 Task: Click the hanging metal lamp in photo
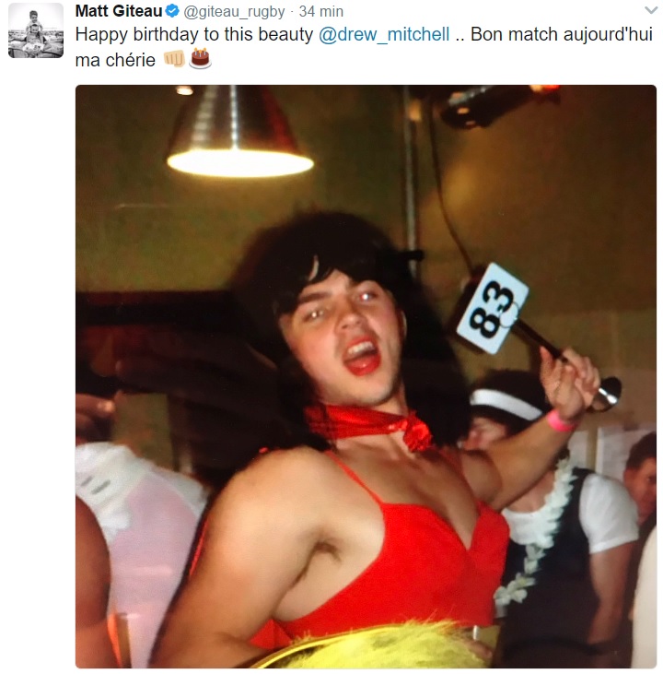[240, 131]
